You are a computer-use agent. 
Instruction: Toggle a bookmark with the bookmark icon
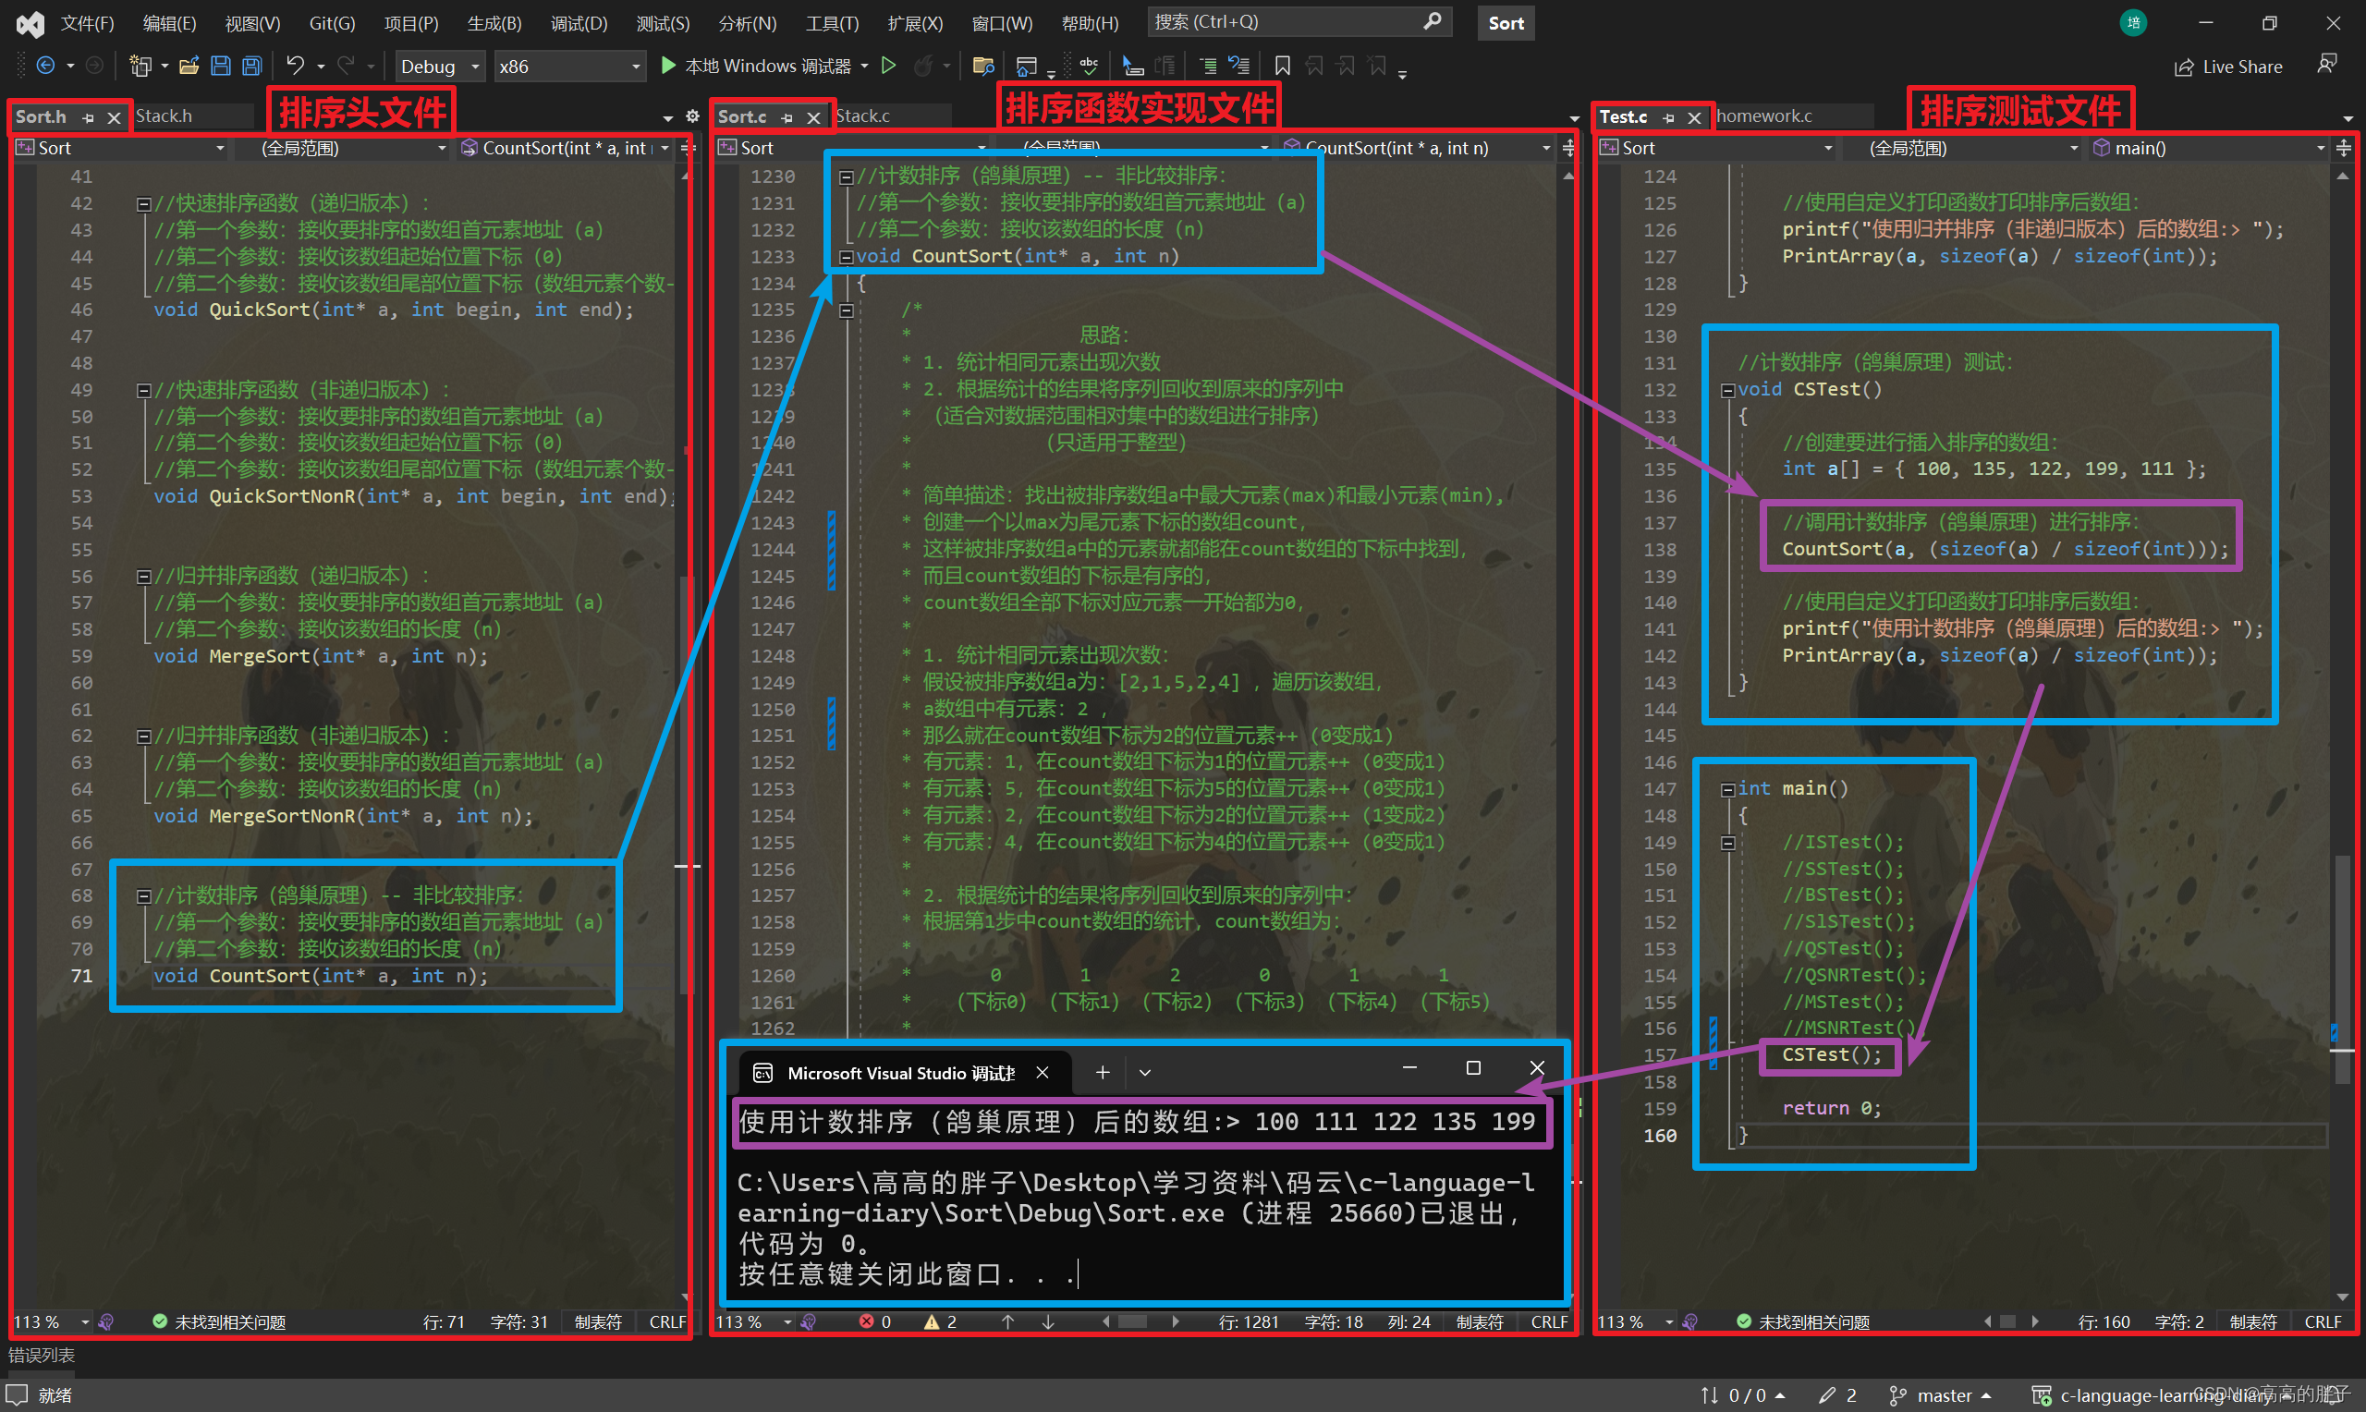pyautogui.click(x=1283, y=66)
